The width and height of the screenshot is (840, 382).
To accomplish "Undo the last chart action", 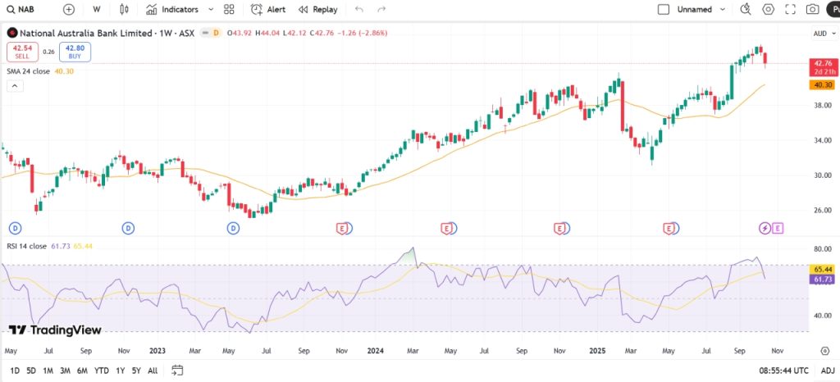I will [x=359, y=10].
